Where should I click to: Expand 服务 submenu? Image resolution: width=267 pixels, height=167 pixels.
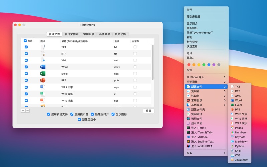pos(206,153)
